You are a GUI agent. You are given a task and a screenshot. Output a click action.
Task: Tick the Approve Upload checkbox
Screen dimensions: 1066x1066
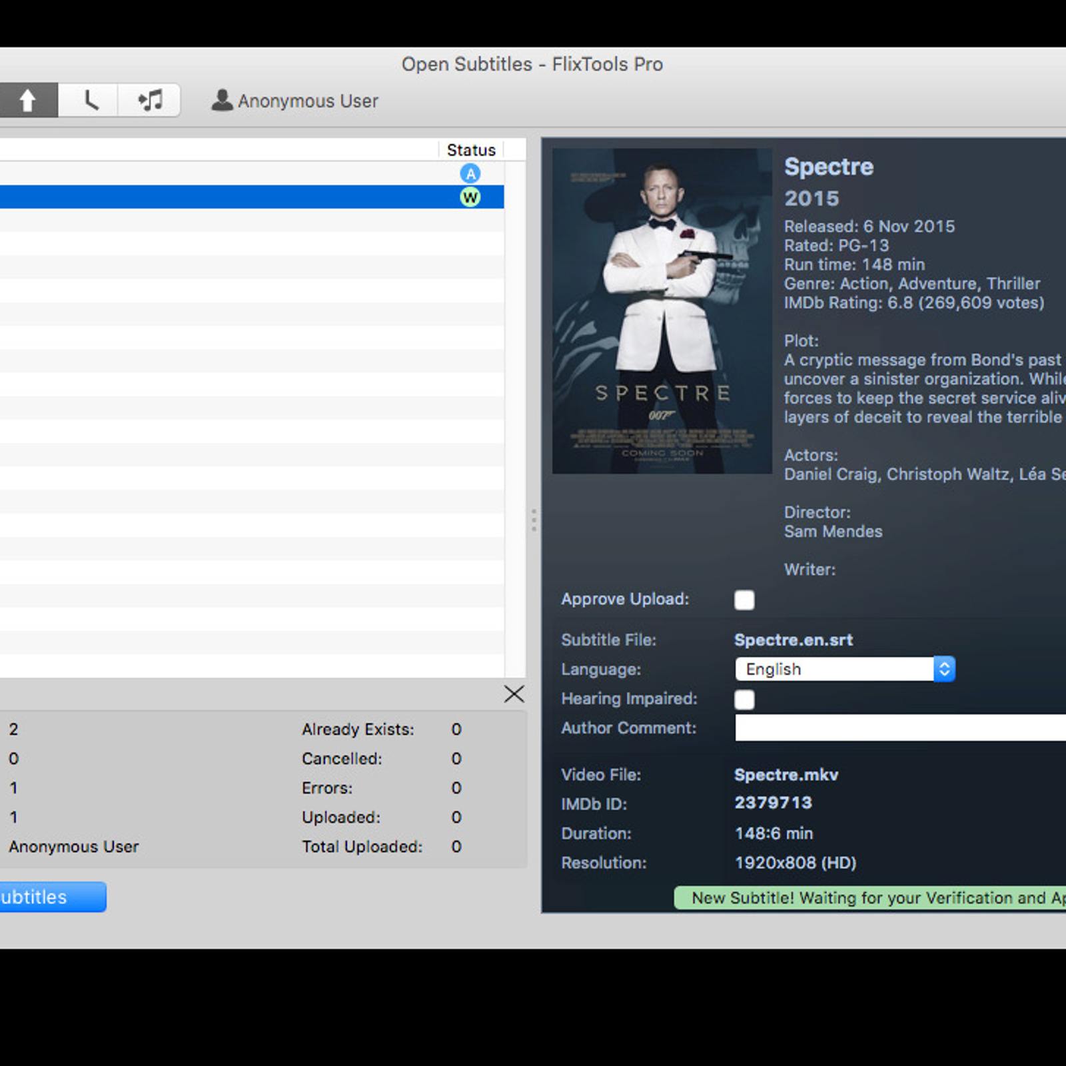pos(744,600)
